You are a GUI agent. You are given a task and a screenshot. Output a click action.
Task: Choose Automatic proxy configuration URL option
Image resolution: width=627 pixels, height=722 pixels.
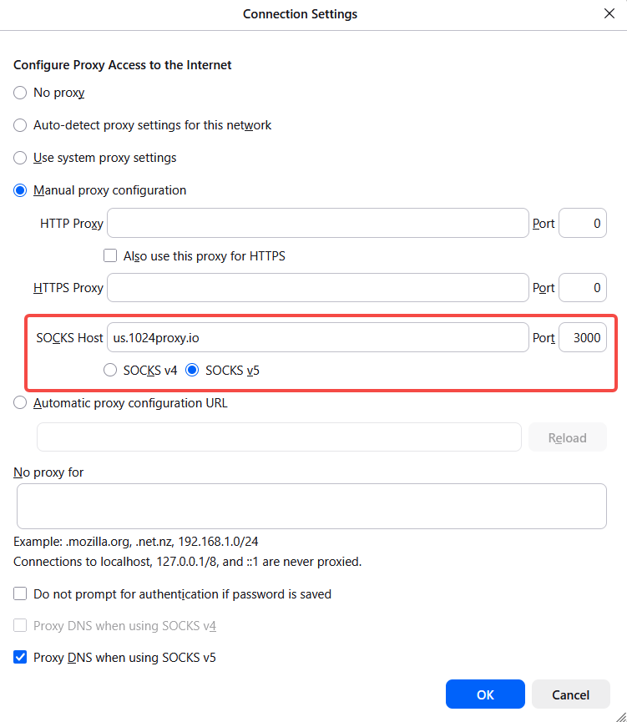click(x=20, y=403)
